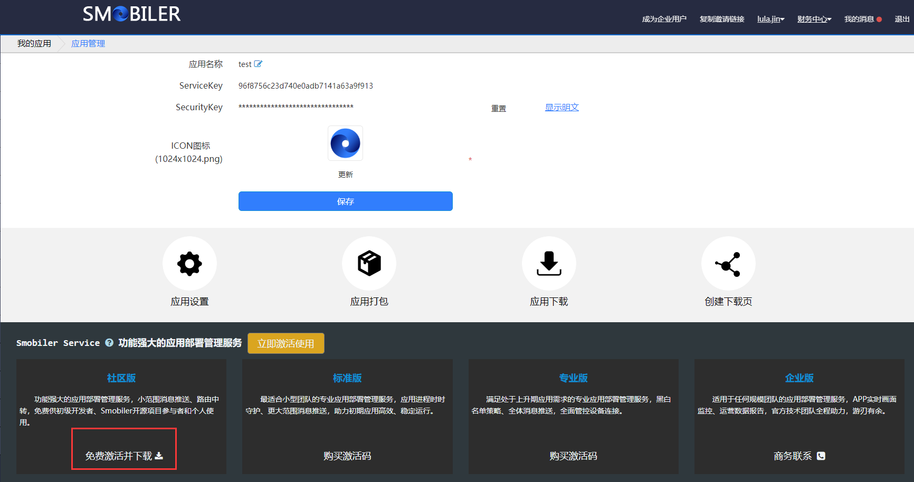
Task: Open 创建下载页 via the share icon
Action: [x=728, y=264]
